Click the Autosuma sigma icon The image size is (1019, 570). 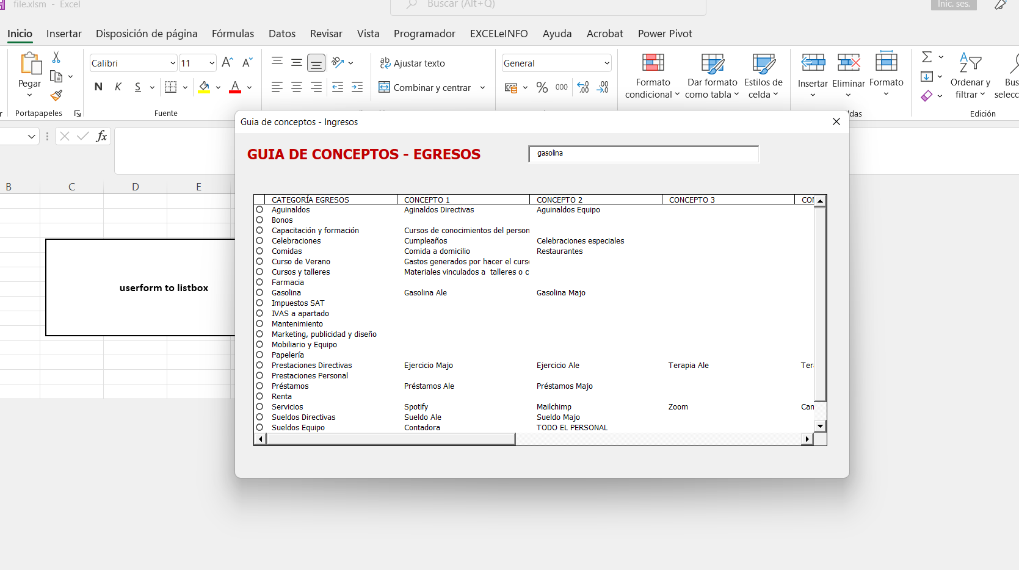pyautogui.click(x=927, y=57)
